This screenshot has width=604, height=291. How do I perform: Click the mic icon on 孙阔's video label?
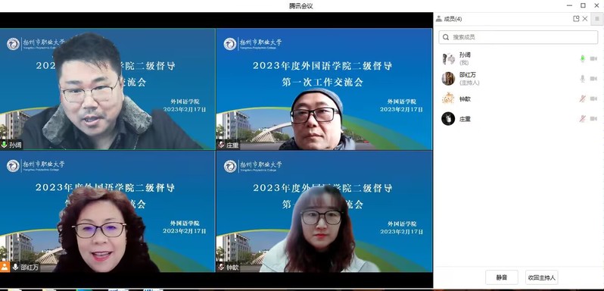[5, 145]
